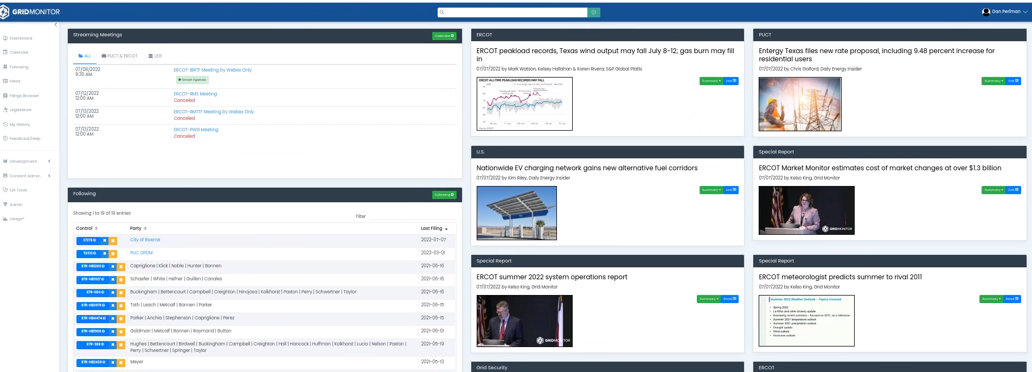Open the City of Boerne party link
Viewport: 1032px width, 372px height.
tap(145, 240)
